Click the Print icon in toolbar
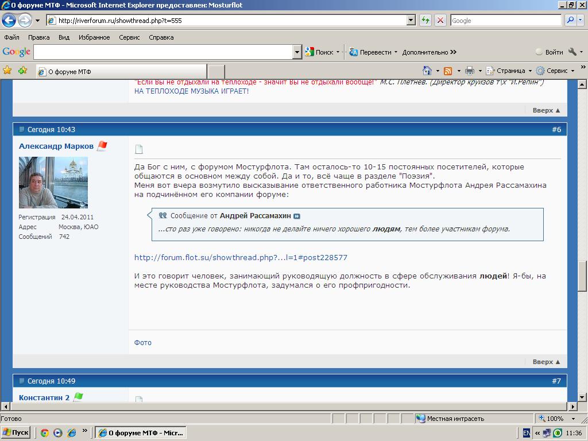The image size is (588, 441). (x=469, y=71)
